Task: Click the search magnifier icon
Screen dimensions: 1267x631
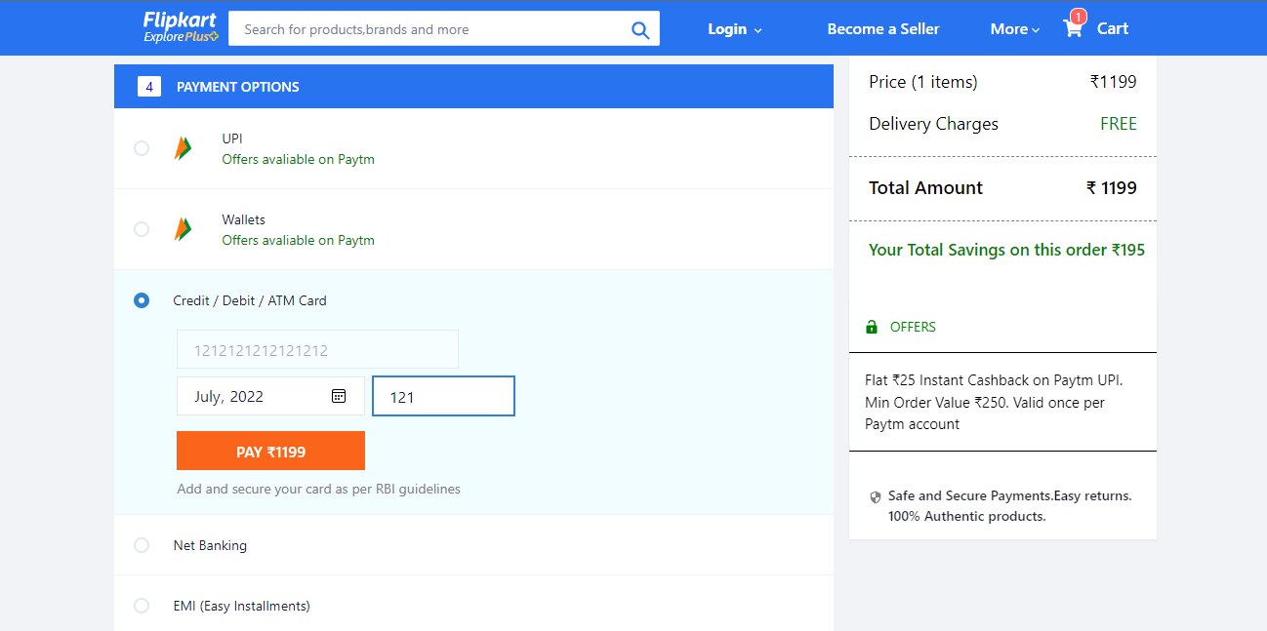Action: coord(640,30)
